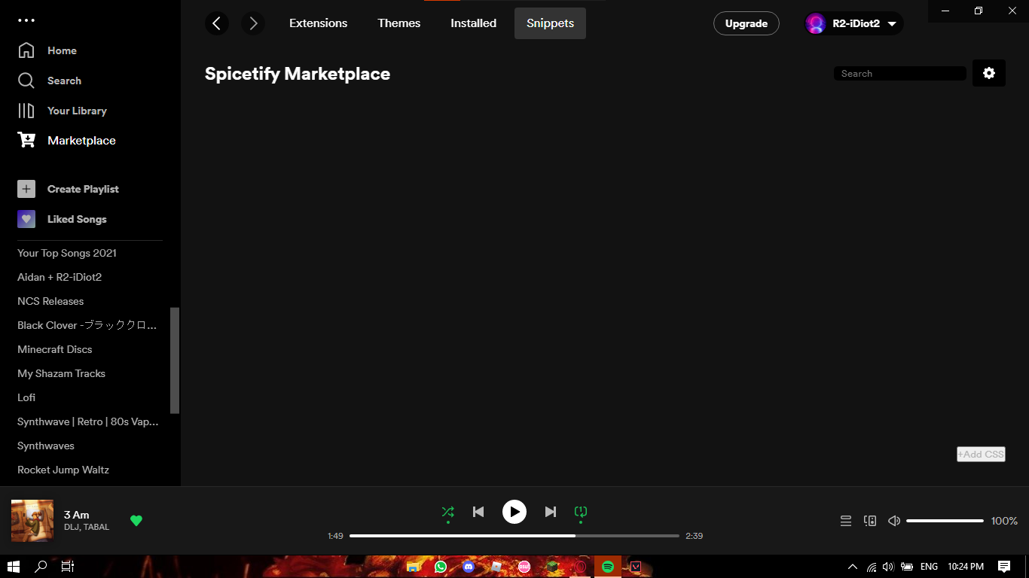
Task: Show hidden system tray icons
Action: (x=853, y=567)
